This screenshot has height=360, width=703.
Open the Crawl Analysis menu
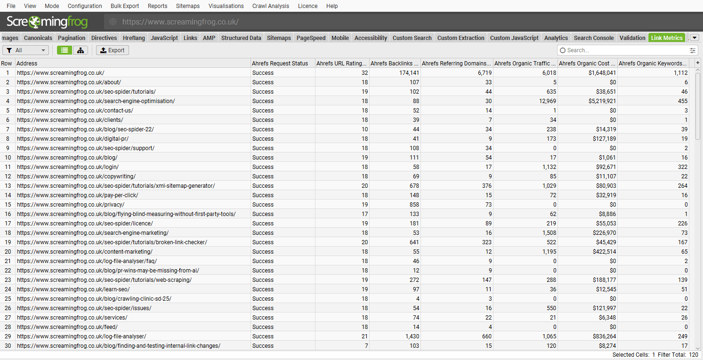point(270,6)
